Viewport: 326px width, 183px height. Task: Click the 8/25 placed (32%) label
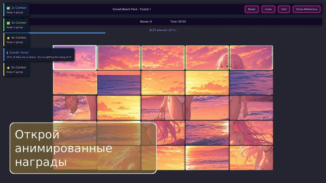163,30
